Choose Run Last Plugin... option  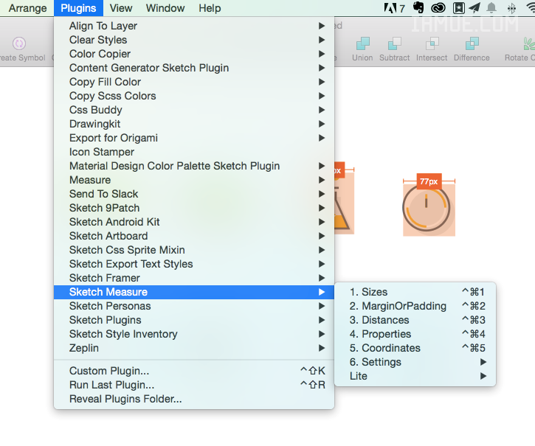[194, 385]
